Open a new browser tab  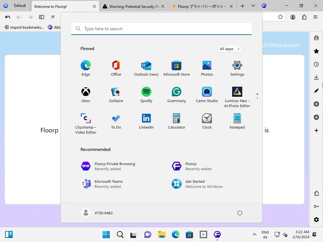pyautogui.click(x=243, y=6)
